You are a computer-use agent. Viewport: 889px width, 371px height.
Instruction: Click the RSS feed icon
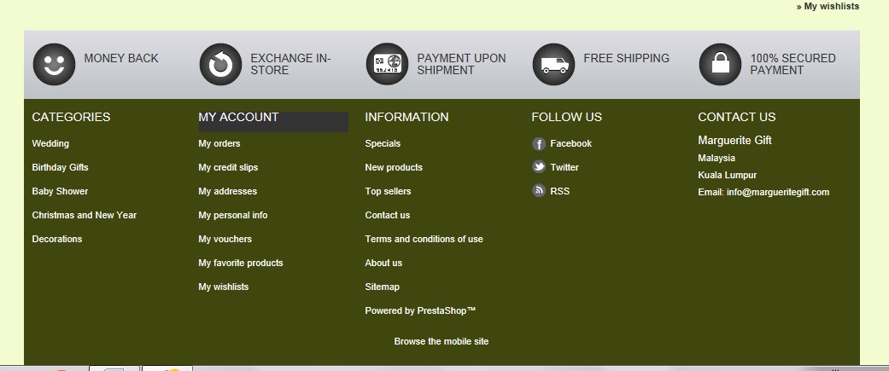(x=539, y=190)
